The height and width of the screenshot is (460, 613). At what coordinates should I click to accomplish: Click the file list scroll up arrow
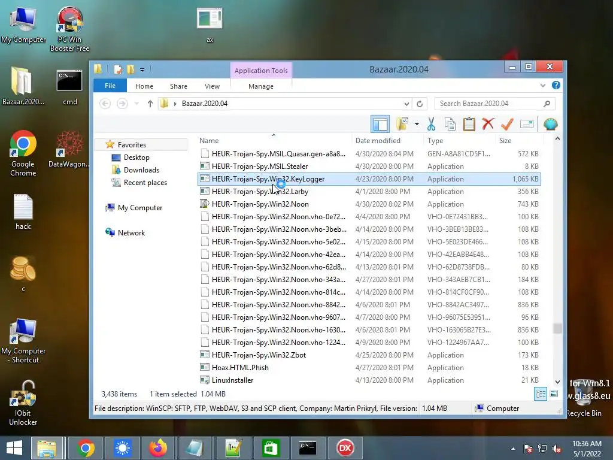557,139
